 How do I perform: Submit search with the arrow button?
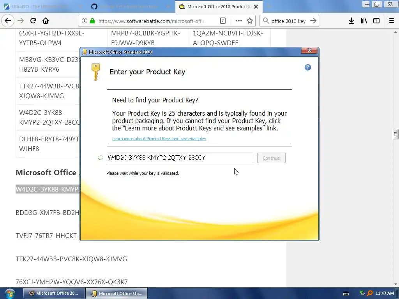click(x=313, y=21)
